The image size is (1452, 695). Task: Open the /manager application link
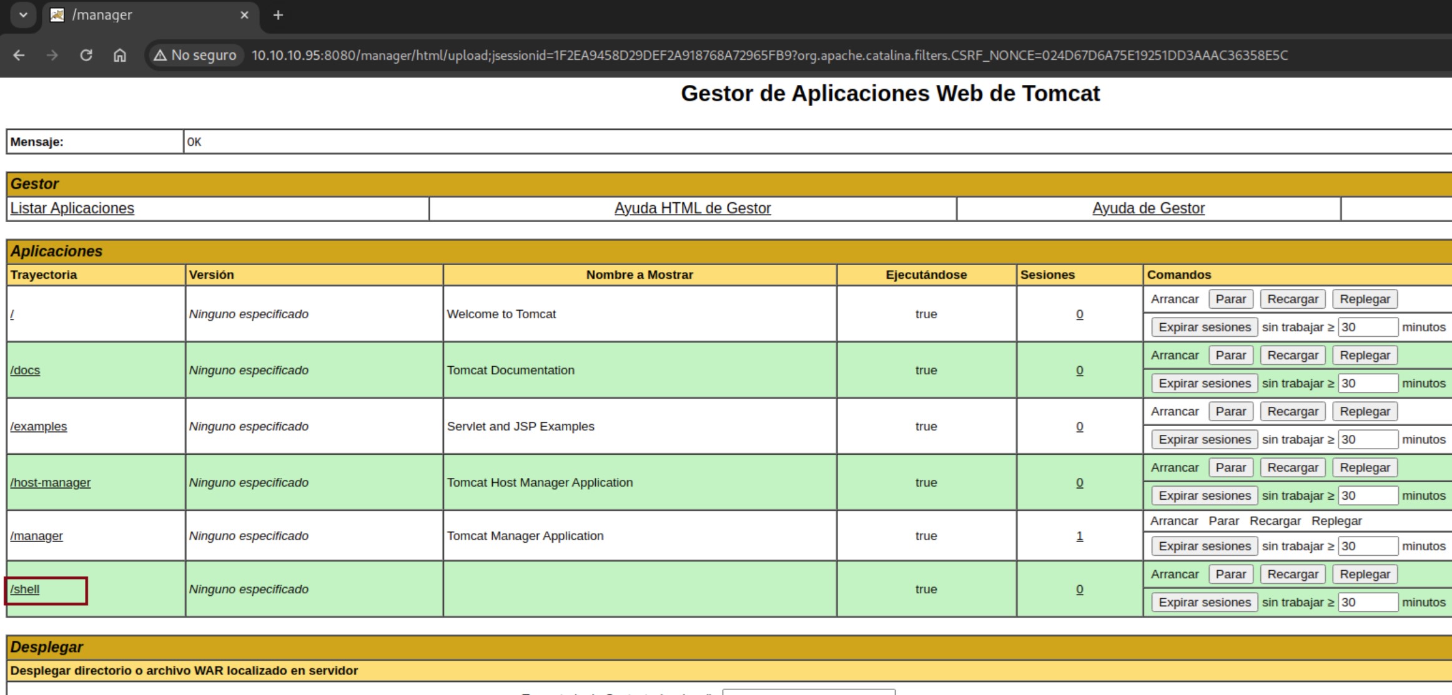36,536
